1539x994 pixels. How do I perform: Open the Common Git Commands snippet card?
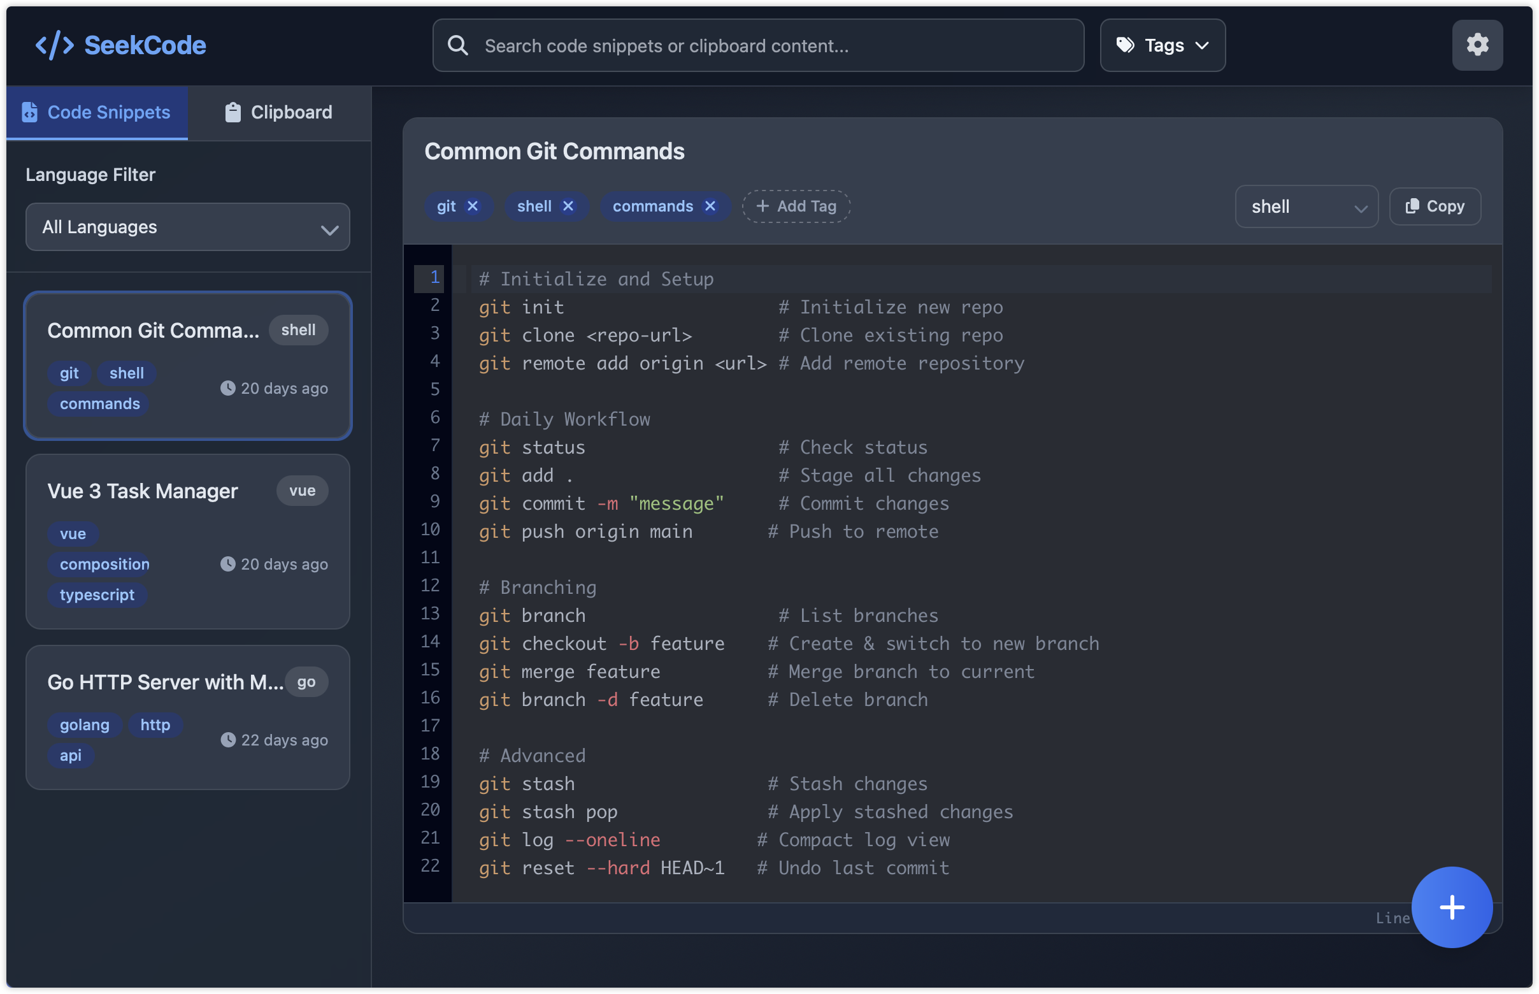coord(188,365)
